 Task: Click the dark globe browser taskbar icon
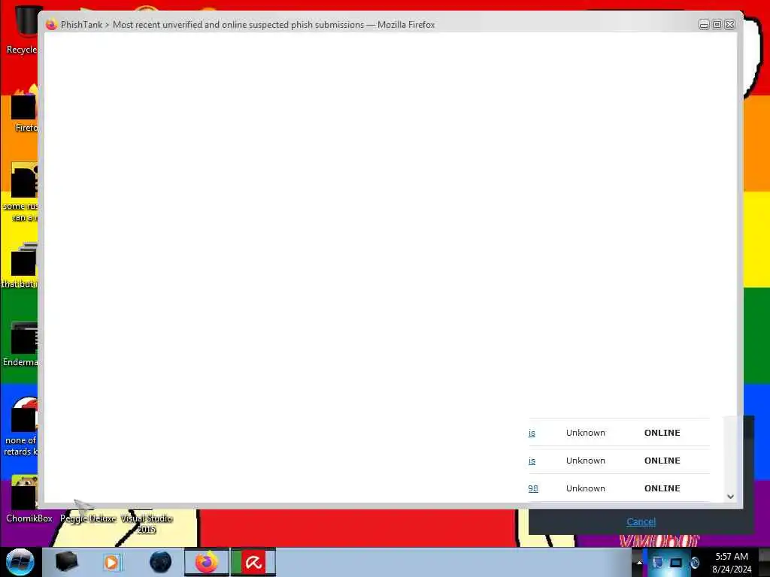click(x=161, y=562)
